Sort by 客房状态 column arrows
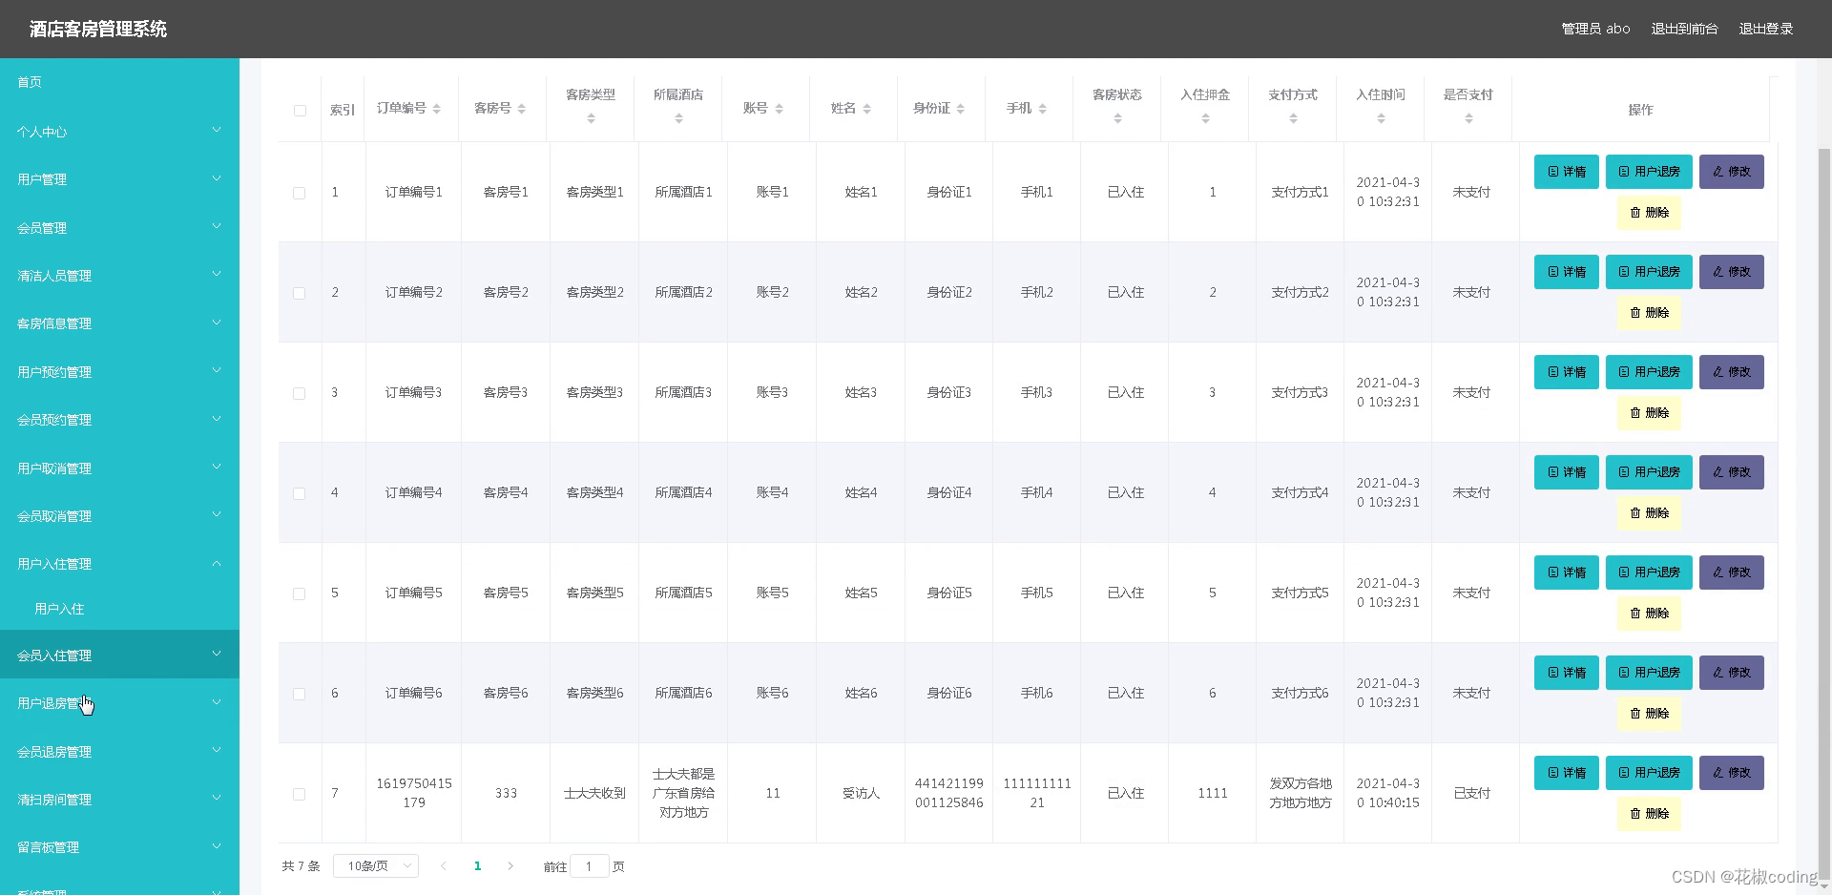1832x895 pixels. (x=1117, y=118)
